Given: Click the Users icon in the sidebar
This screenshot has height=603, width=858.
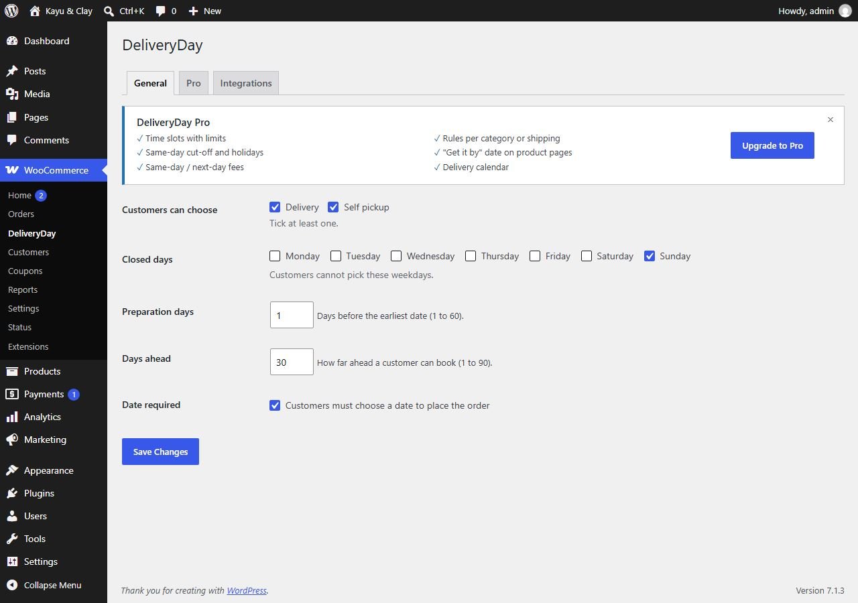Looking at the screenshot, I should (12, 516).
